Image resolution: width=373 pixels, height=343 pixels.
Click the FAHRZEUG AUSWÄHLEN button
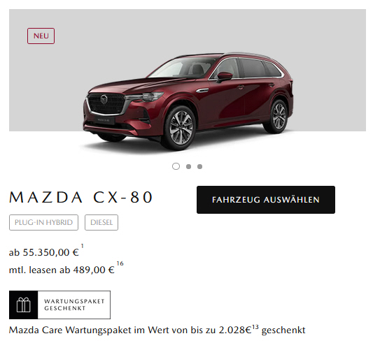pos(266,200)
